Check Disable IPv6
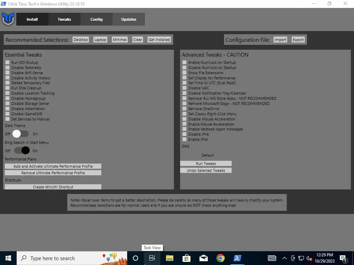This screenshot has height=265, width=354. pos(185,134)
